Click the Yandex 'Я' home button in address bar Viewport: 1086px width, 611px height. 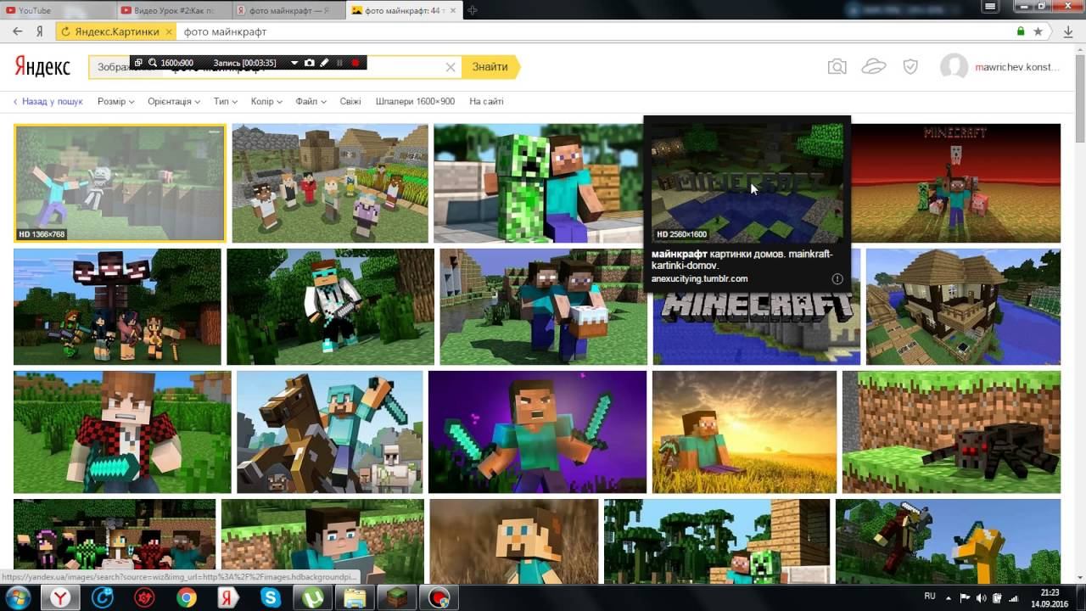39,31
